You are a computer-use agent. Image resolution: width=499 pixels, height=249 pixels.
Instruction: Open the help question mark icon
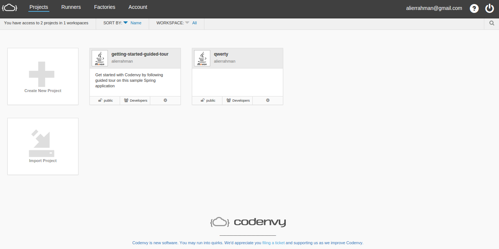474,8
